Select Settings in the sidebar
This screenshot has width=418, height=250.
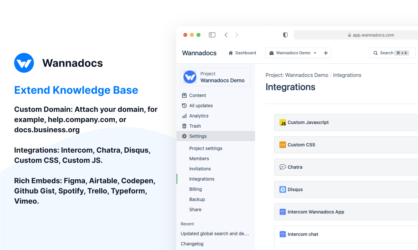[x=216, y=136]
